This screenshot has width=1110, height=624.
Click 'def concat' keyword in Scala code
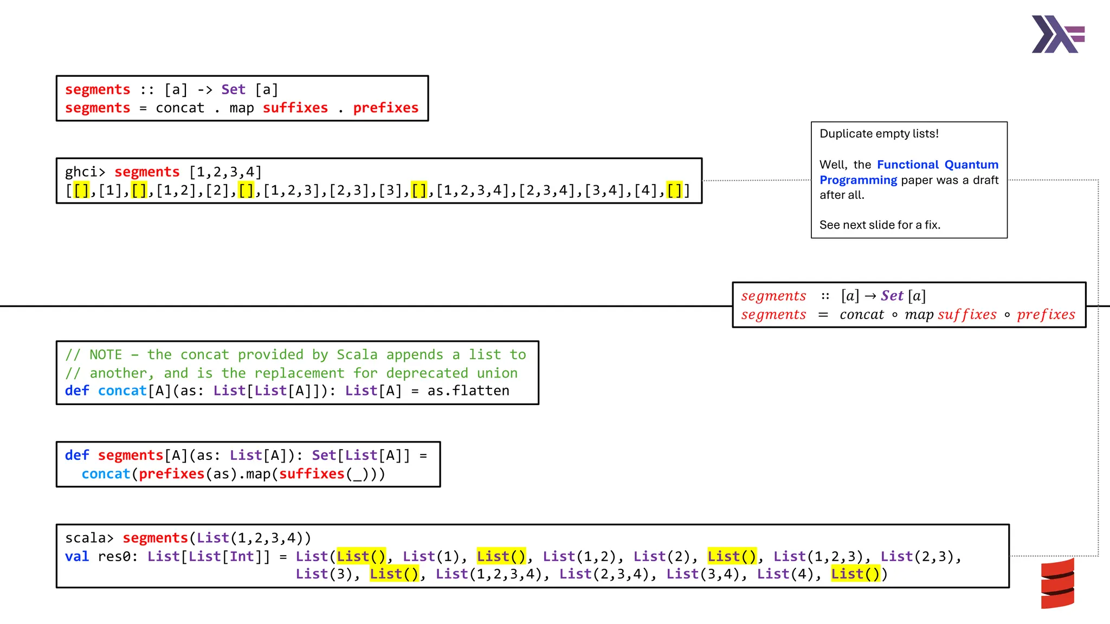click(106, 391)
